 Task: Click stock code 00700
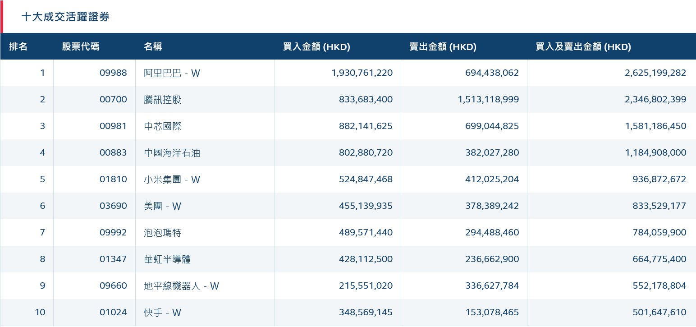coord(113,99)
